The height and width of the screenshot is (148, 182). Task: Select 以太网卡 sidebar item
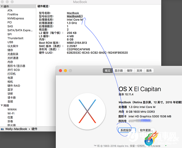click(13, 46)
